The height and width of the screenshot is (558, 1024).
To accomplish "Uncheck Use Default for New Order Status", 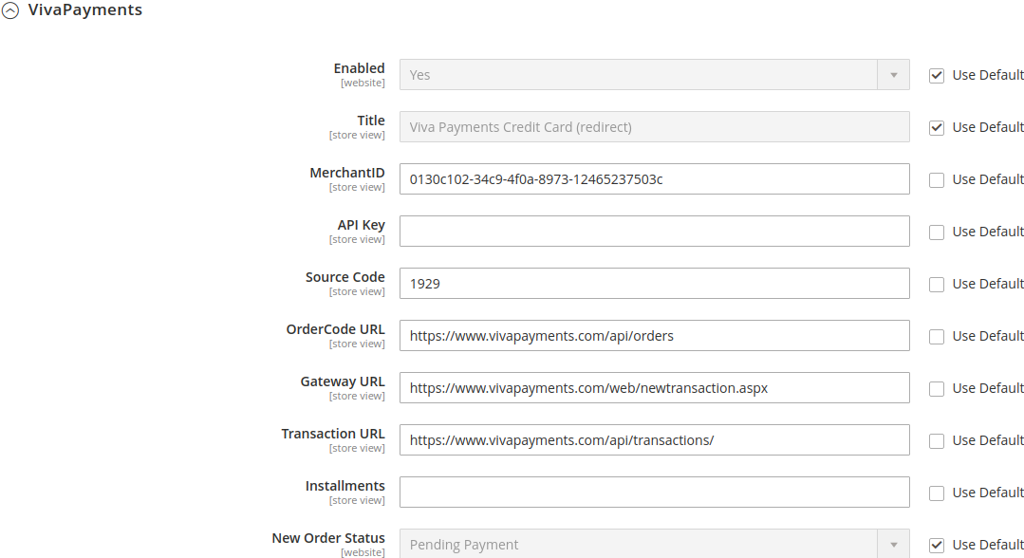I will click(937, 545).
